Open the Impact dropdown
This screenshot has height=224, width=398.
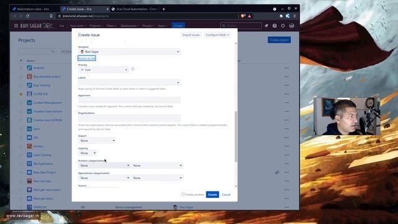coord(97,141)
